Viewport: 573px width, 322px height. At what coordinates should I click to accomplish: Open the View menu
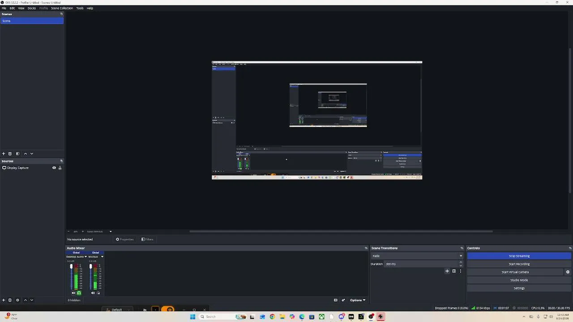[21, 8]
